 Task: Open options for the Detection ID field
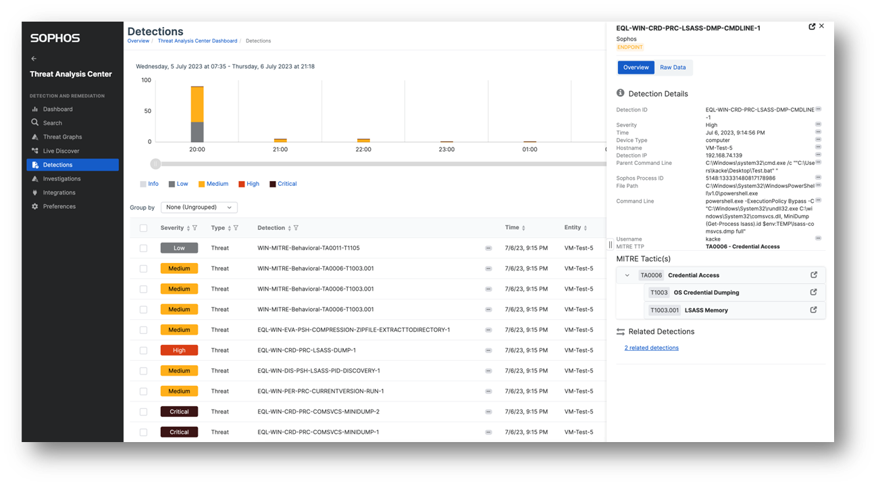click(x=818, y=109)
